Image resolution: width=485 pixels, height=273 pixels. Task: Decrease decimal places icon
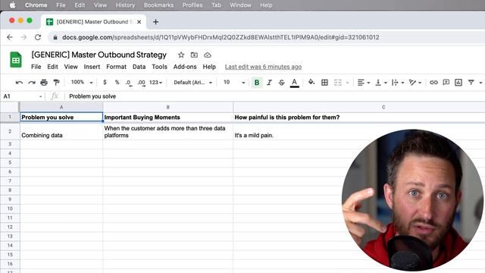[x=129, y=83]
